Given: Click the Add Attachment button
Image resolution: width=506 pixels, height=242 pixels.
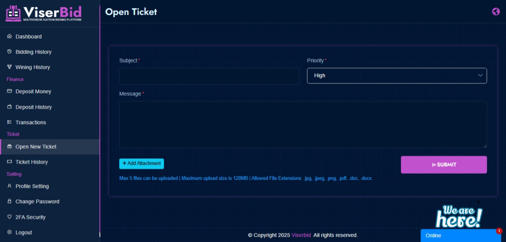Looking at the screenshot, I should (x=141, y=164).
